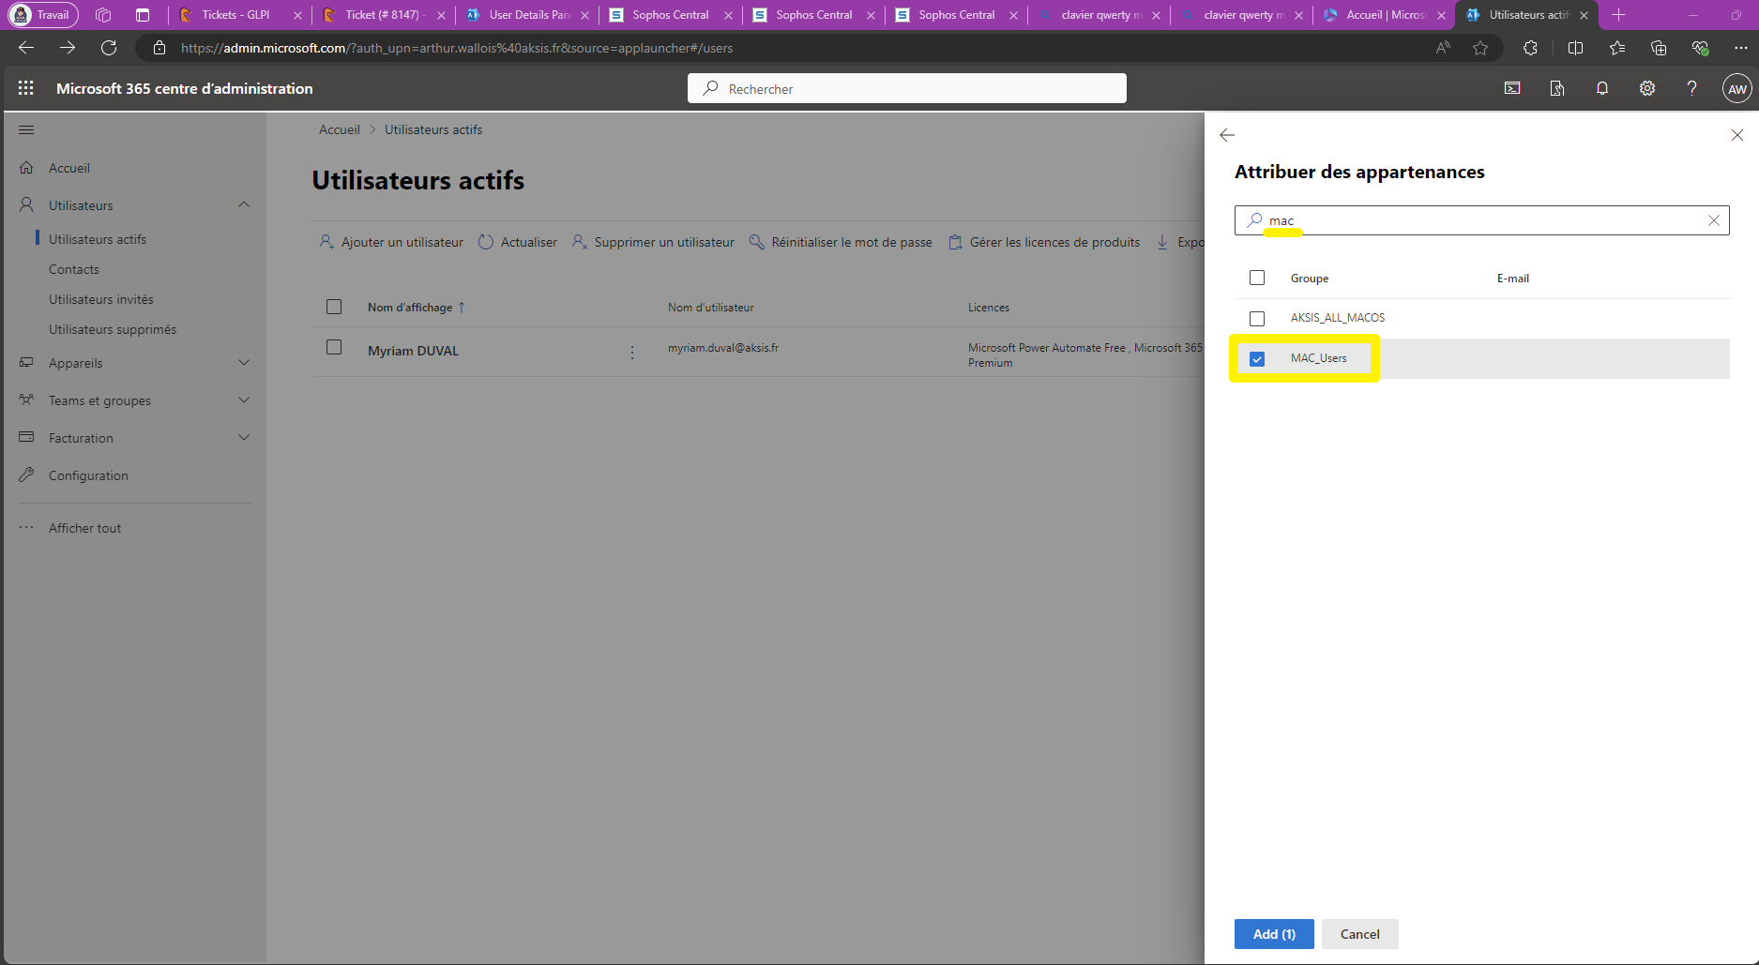The width and height of the screenshot is (1759, 965).
Task: Click the Add (1) button
Action: click(x=1274, y=934)
